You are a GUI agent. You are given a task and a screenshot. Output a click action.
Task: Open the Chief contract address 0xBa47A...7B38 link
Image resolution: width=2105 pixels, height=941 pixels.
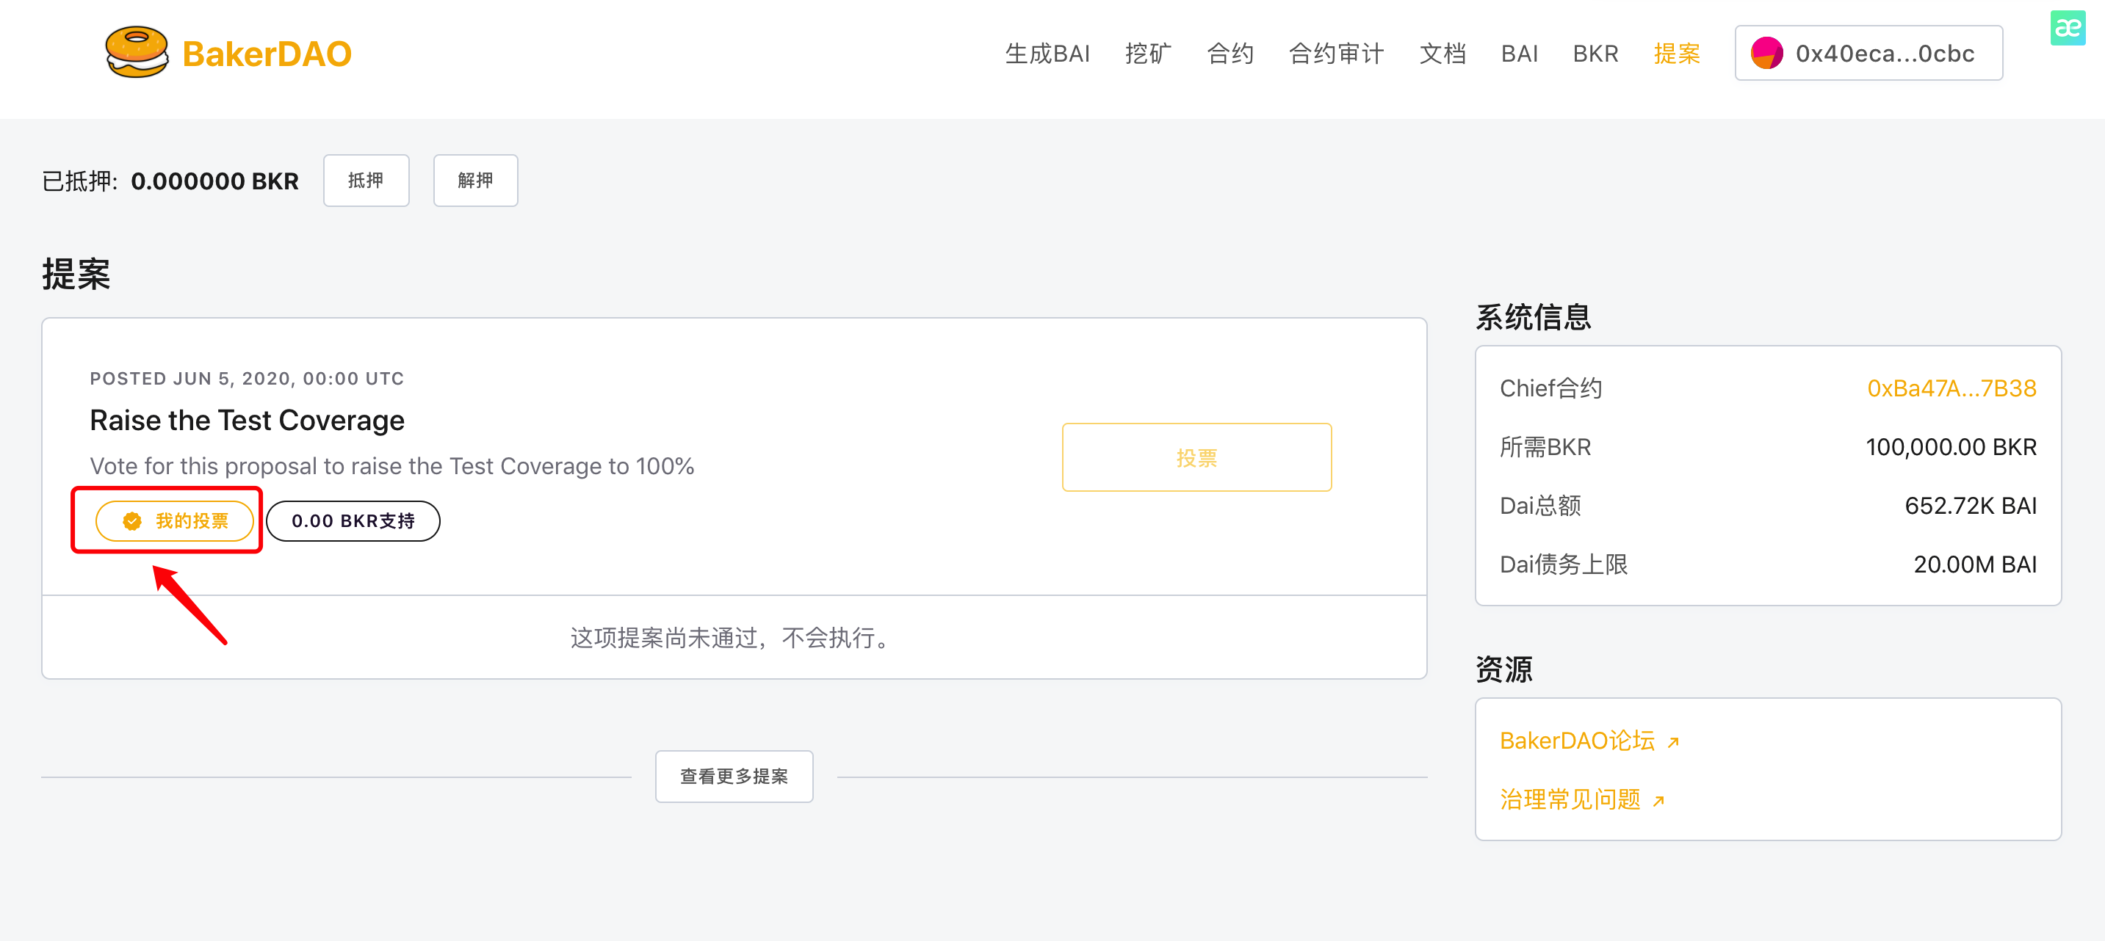pyautogui.click(x=1951, y=388)
